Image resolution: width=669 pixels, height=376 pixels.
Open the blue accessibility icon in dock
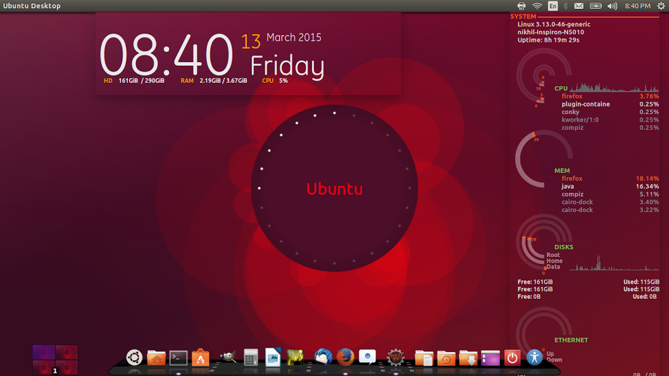(534, 358)
